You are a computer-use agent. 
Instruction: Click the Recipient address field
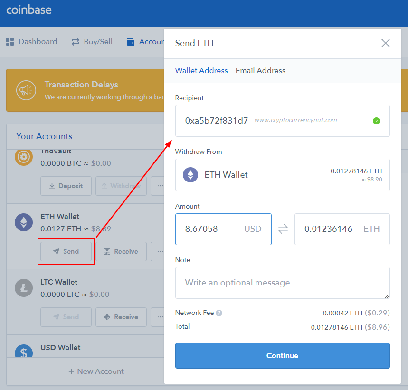pyautogui.click(x=282, y=121)
